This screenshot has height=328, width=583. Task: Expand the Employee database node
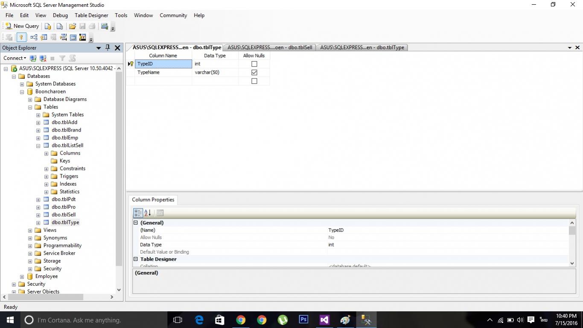[x=22, y=276]
